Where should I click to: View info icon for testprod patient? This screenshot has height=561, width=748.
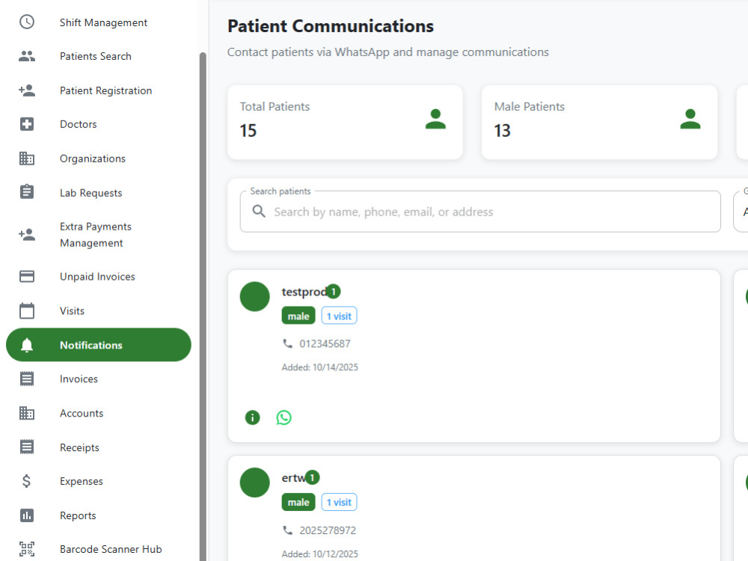tap(252, 417)
